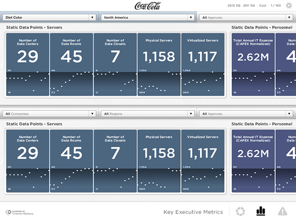
Task: Select bottom Physical Servers card
Action: [159, 161]
